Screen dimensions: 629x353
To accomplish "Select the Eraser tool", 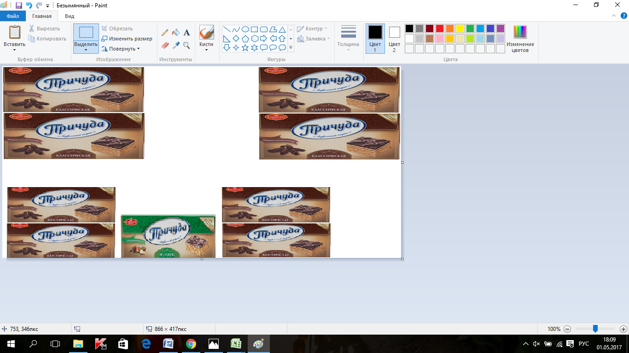I will (x=165, y=45).
